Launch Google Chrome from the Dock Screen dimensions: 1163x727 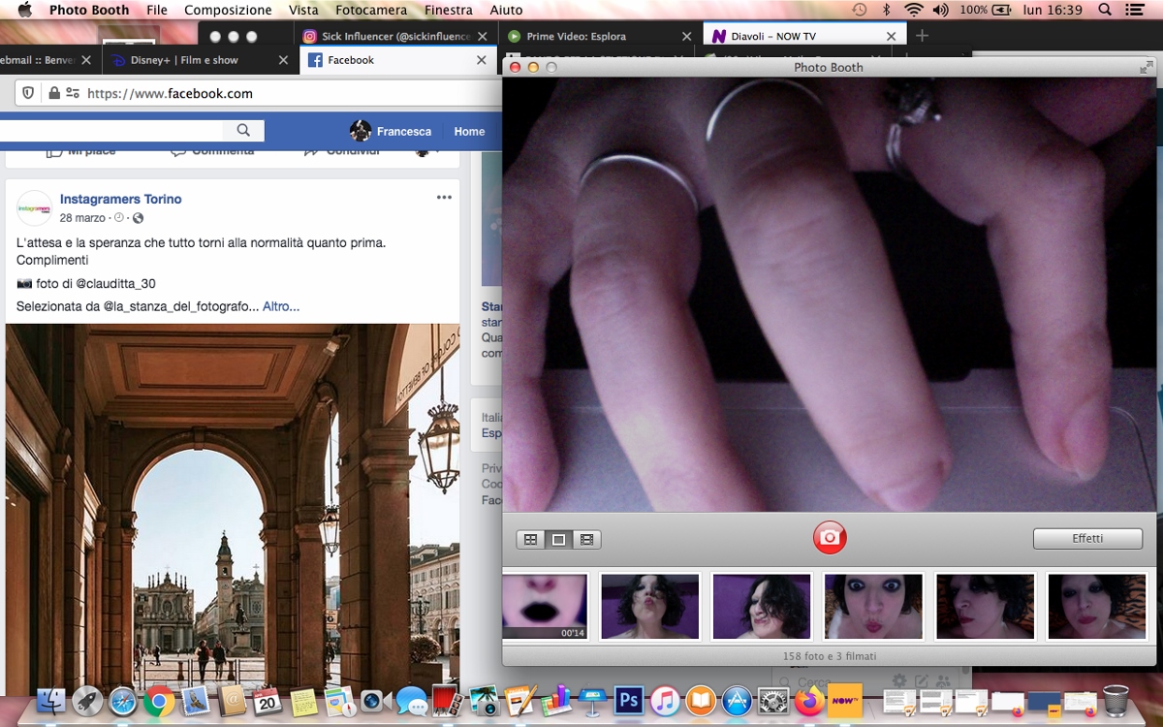[x=159, y=701]
